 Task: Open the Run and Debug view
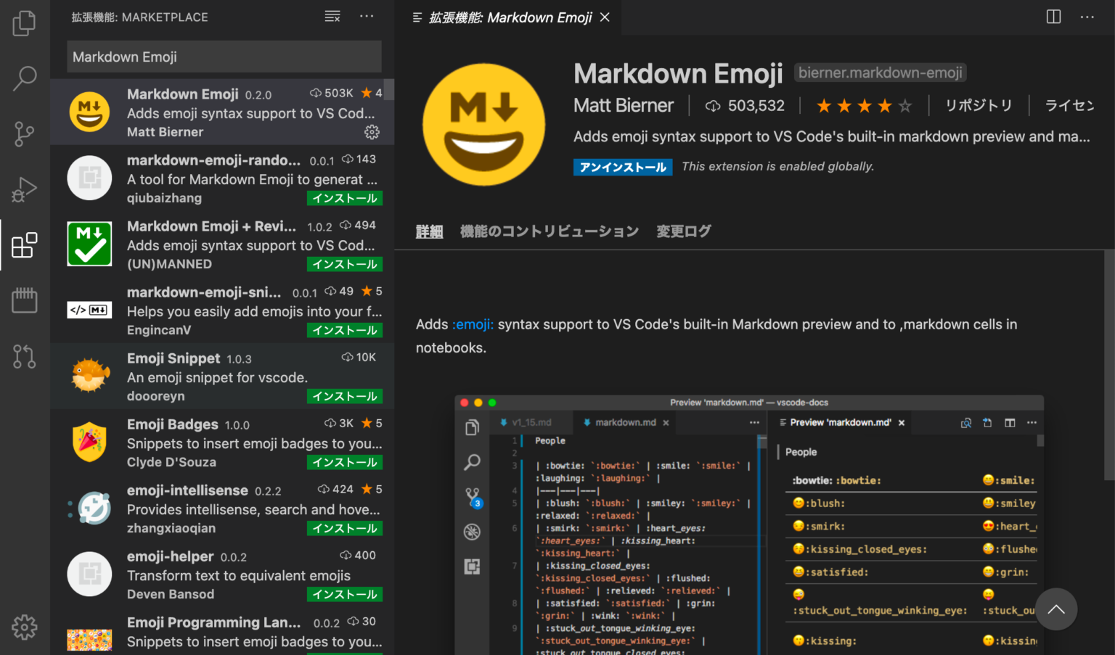click(24, 189)
